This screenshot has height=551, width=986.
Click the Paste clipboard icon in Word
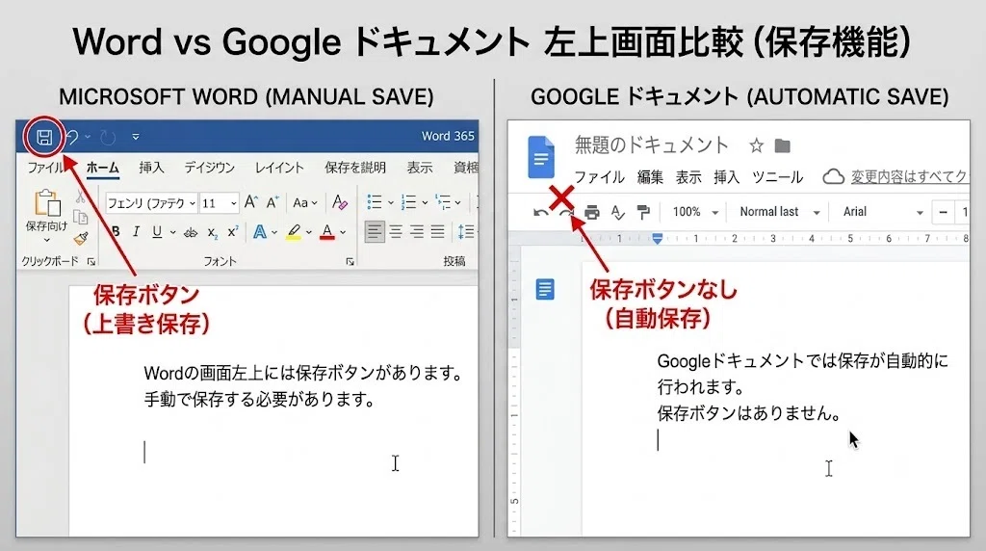tap(47, 204)
